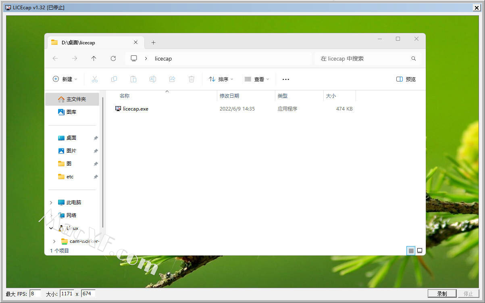Click the chevron after PC icon in address bar
This screenshot has height=303, width=485.
[x=146, y=59]
